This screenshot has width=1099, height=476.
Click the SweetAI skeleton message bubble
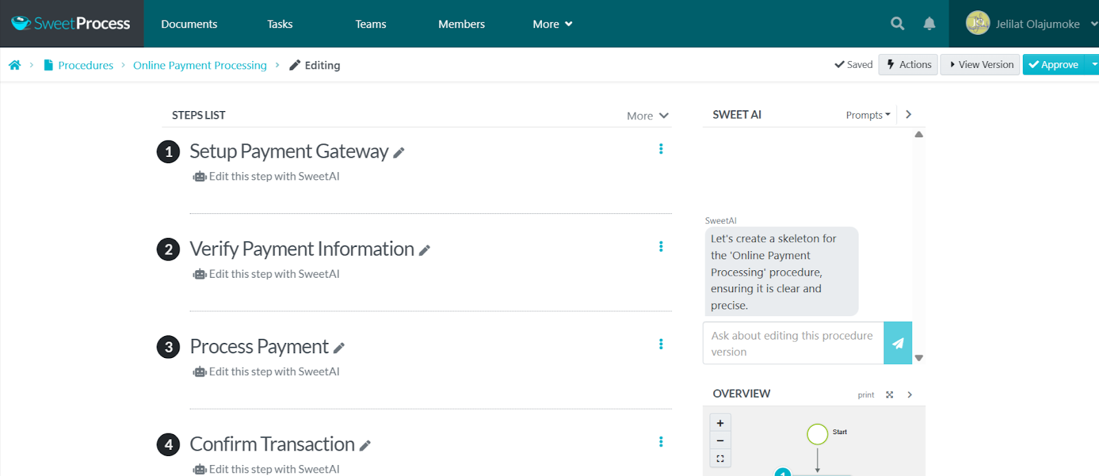(x=782, y=272)
